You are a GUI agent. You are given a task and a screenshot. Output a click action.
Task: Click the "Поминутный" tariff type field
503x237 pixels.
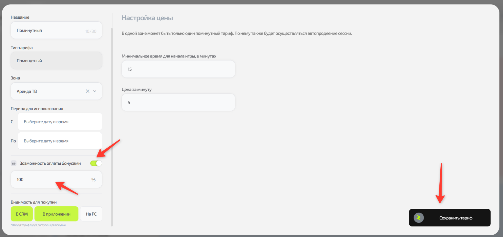tap(56, 61)
